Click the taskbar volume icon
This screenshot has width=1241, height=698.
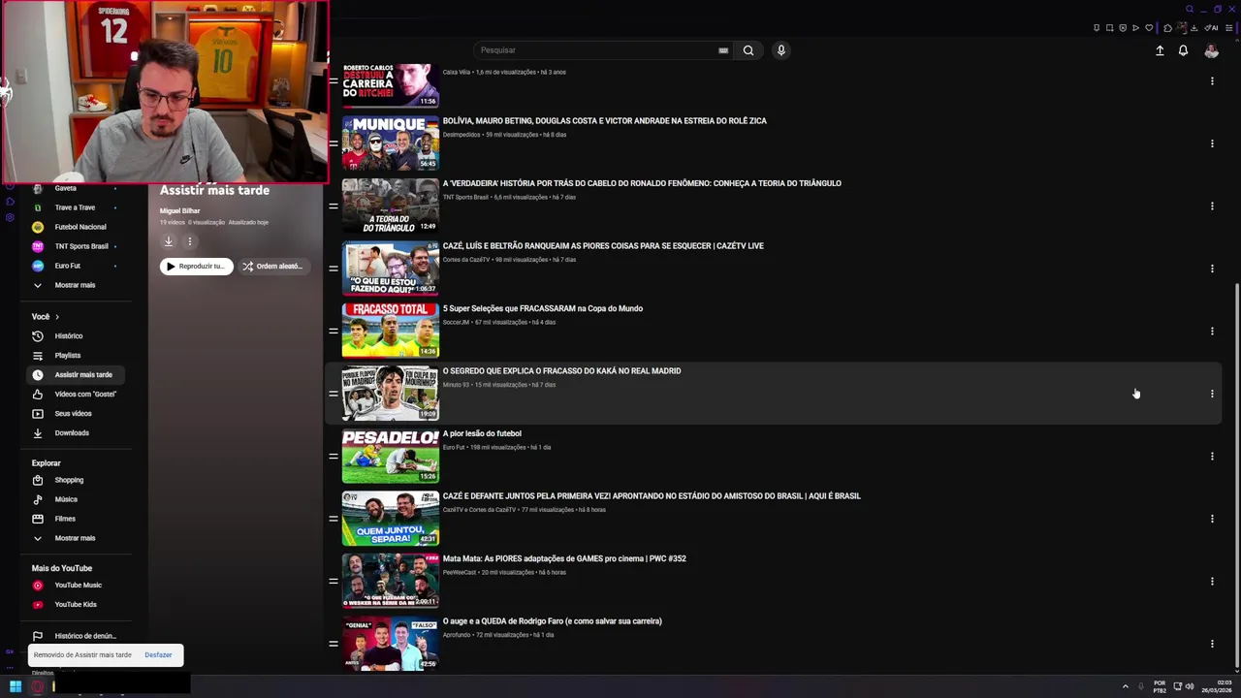1190,687
